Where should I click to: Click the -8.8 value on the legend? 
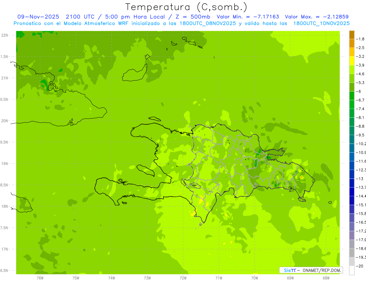[x=361, y=126]
